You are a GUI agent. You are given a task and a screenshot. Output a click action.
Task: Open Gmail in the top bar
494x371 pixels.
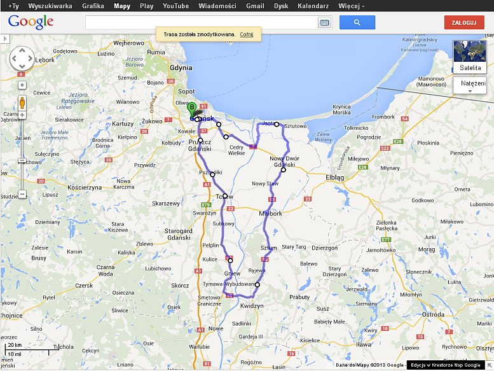(255, 6)
